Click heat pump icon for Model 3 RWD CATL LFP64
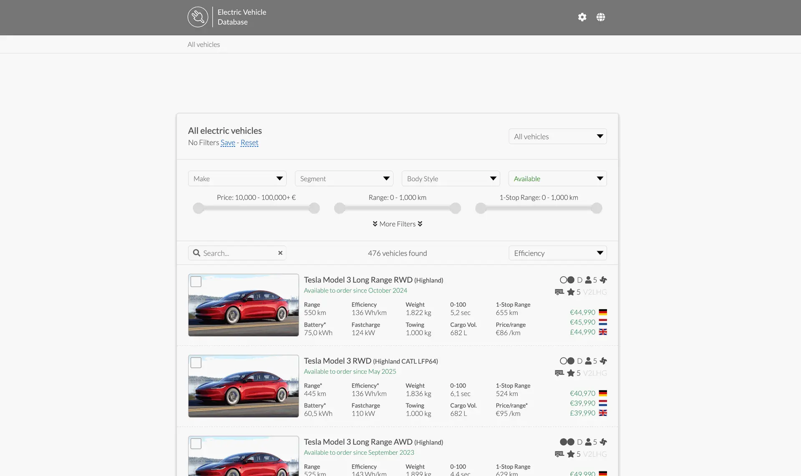Image resolution: width=801 pixels, height=476 pixels. [603, 361]
